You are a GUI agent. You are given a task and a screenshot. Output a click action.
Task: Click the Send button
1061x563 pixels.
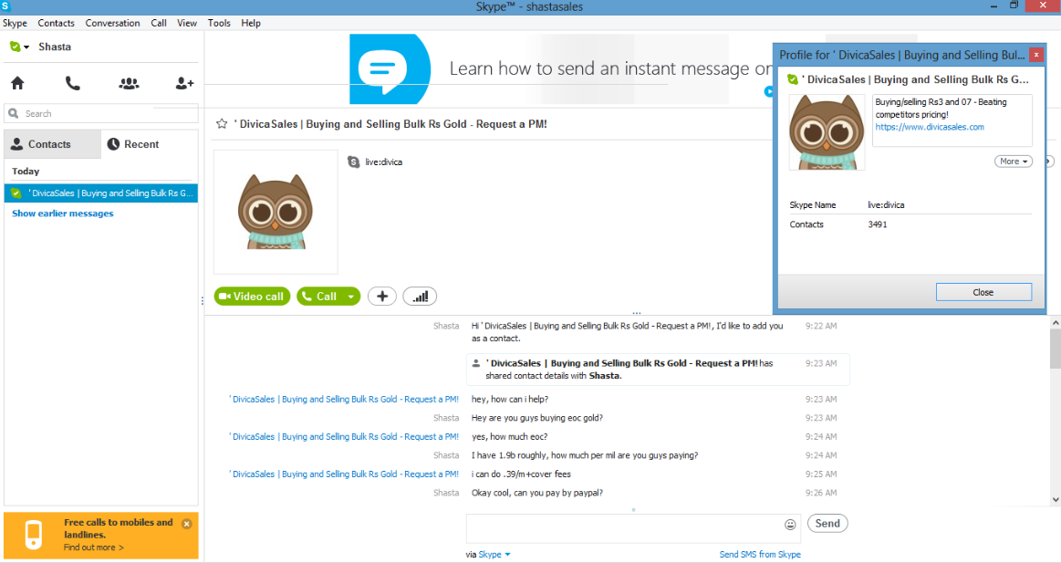[827, 524]
